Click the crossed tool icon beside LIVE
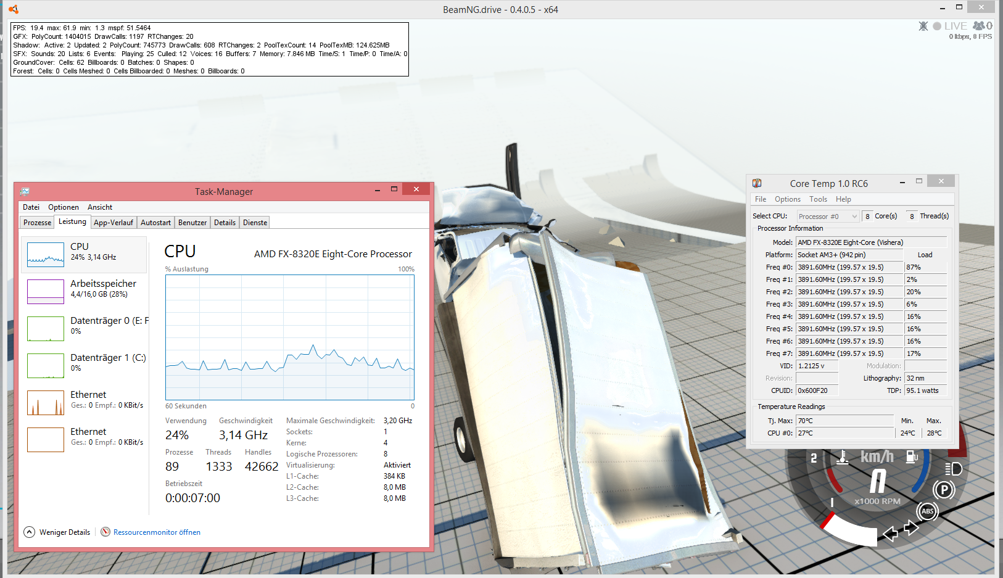This screenshot has height=578, width=1003. click(923, 26)
